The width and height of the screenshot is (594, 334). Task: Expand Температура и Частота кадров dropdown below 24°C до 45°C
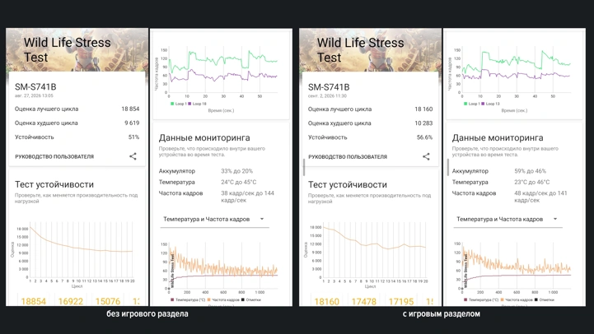coord(214,220)
